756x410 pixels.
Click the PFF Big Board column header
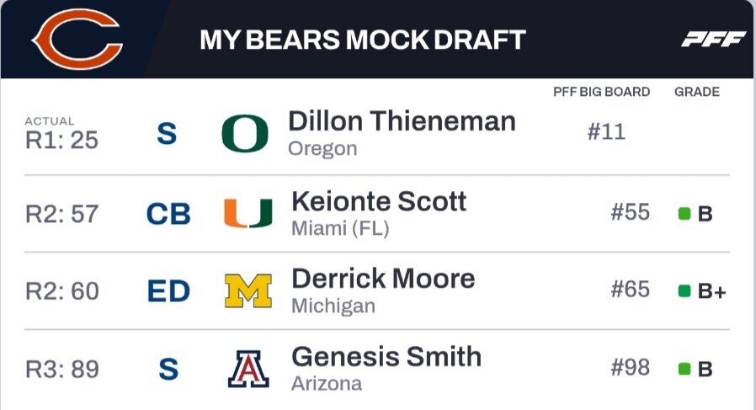pos(601,92)
